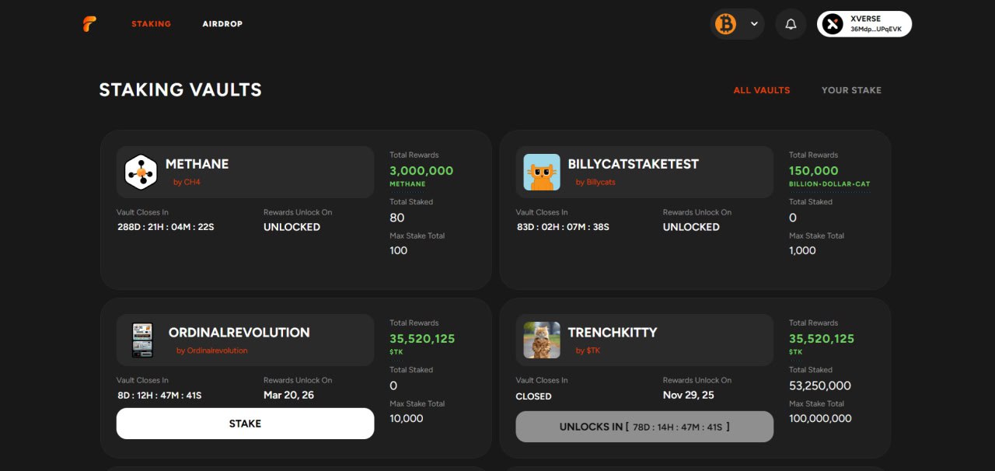Click the Xverse wallet logo icon

click(833, 24)
